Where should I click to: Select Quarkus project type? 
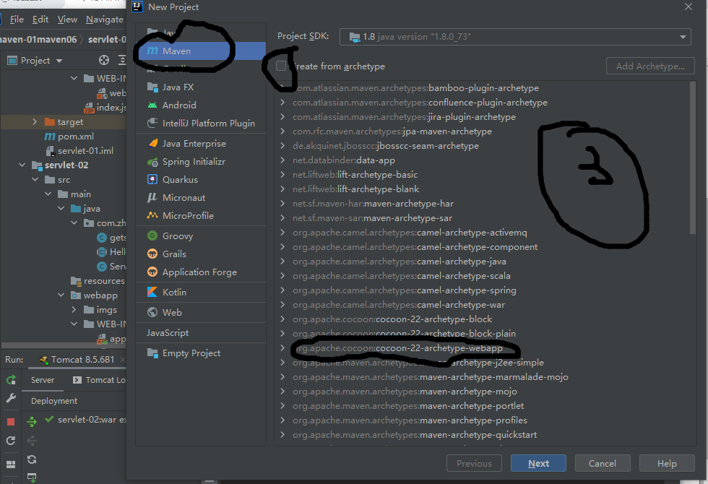201,180
